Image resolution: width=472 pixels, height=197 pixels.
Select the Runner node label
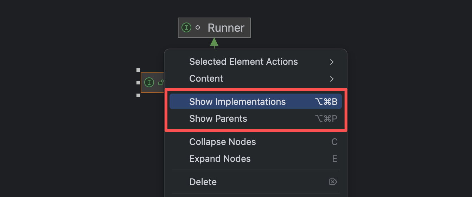coord(226,28)
